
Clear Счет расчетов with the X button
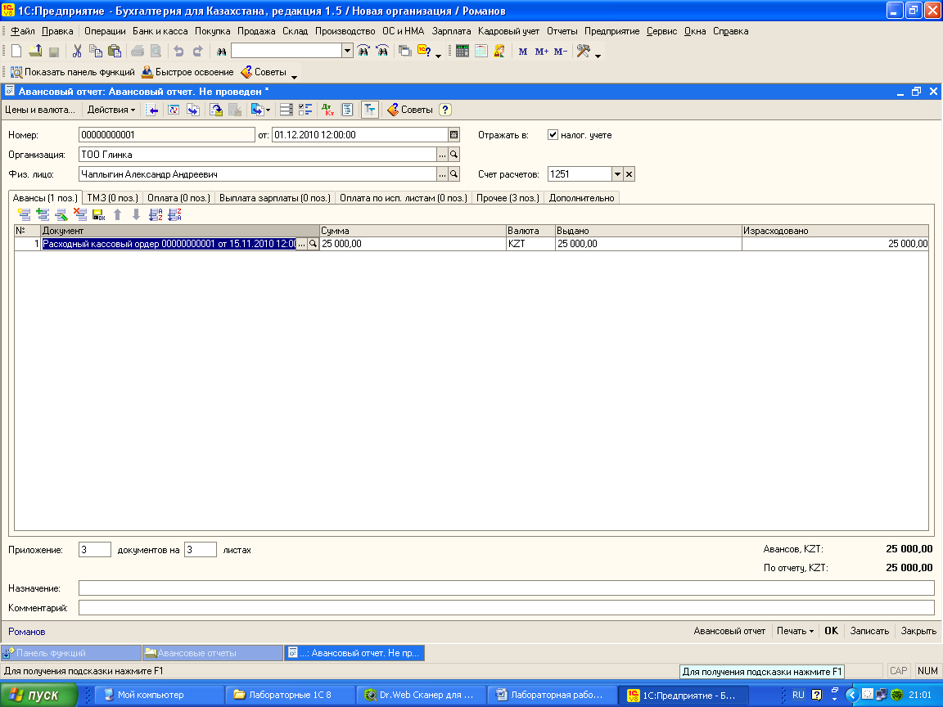(x=629, y=174)
